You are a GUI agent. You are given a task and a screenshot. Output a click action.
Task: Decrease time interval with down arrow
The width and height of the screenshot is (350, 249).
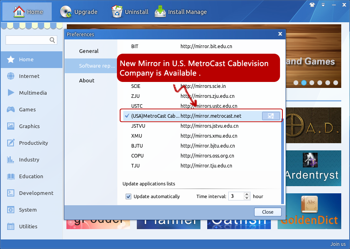[x=247, y=198]
